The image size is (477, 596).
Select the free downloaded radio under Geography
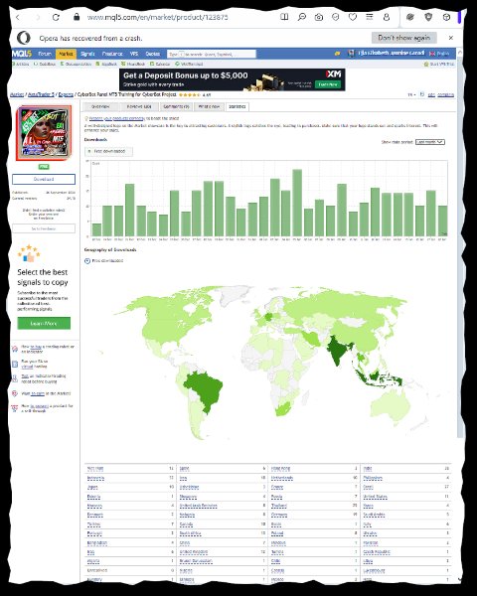(87, 260)
